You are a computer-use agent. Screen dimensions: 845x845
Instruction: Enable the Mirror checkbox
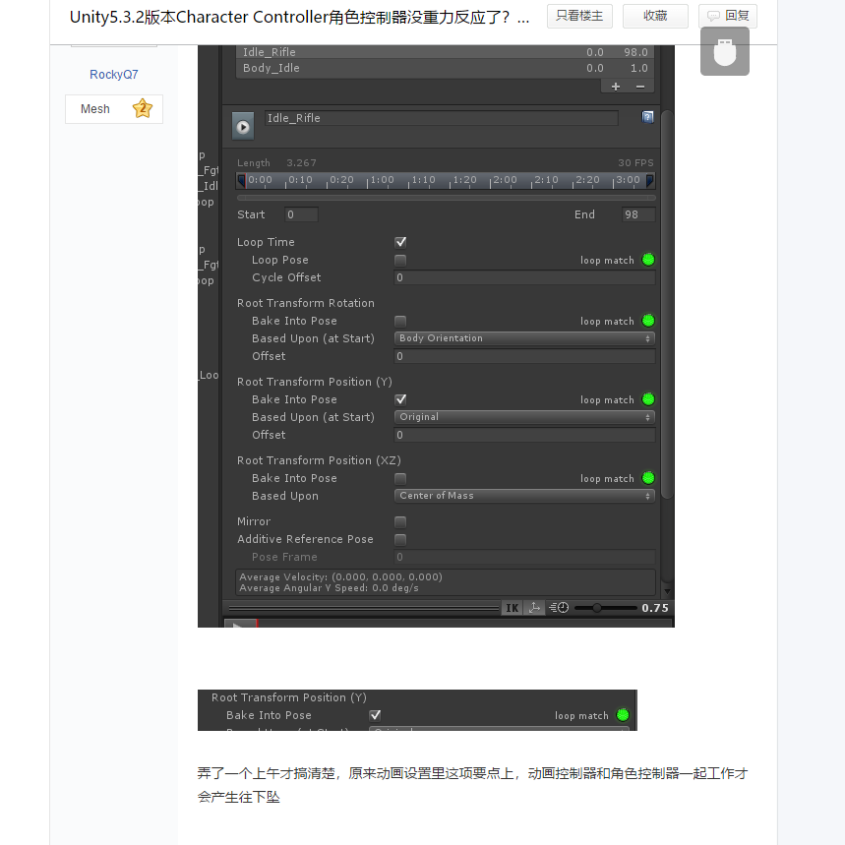coord(400,521)
